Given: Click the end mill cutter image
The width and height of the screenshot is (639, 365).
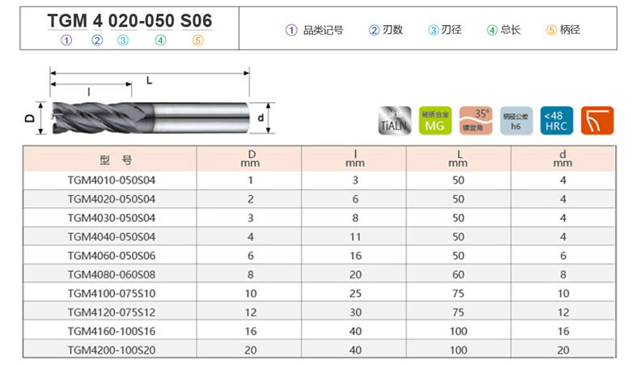Looking at the screenshot, I should tap(150, 117).
